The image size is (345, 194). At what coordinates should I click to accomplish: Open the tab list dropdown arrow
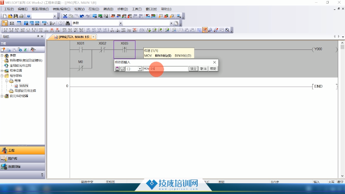click(343, 37)
